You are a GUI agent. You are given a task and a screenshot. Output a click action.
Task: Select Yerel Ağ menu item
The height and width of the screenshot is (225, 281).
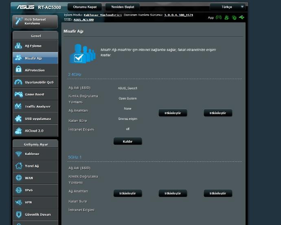tap(35, 166)
